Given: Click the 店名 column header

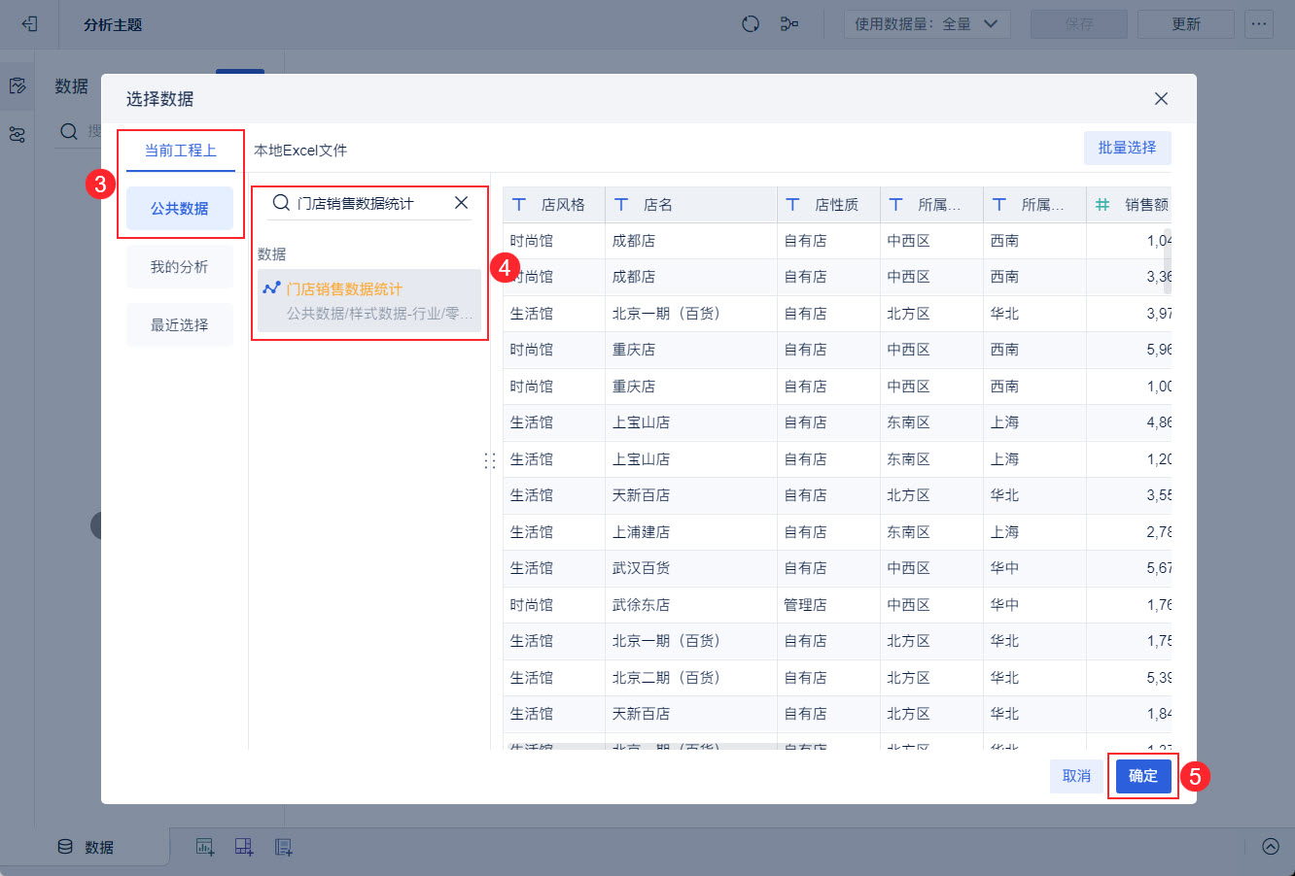Looking at the screenshot, I should (x=691, y=205).
